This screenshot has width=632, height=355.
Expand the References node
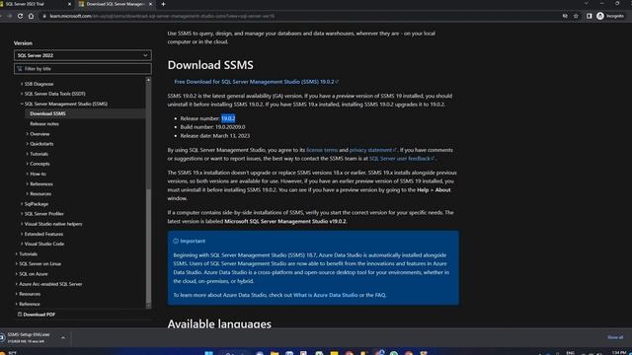coord(28,184)
